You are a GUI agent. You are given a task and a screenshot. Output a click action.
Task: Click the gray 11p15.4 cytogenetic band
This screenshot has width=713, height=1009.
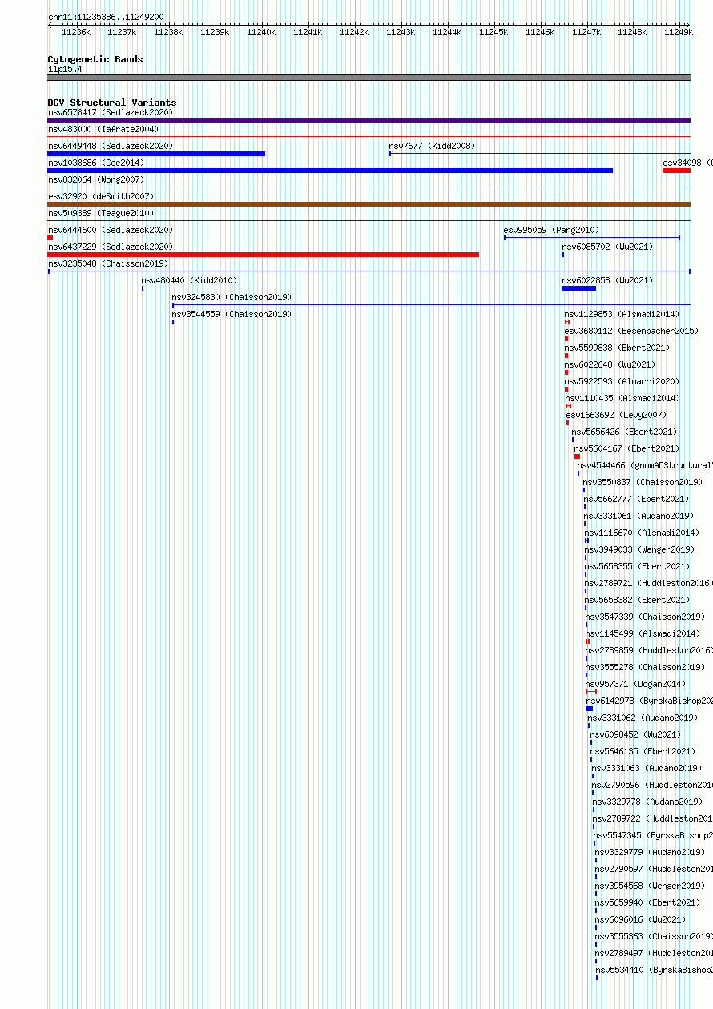point(369,78)
